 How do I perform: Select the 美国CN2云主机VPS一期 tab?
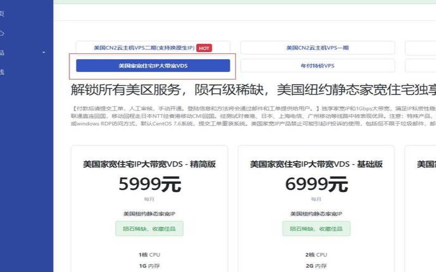[x=317, y=48]
